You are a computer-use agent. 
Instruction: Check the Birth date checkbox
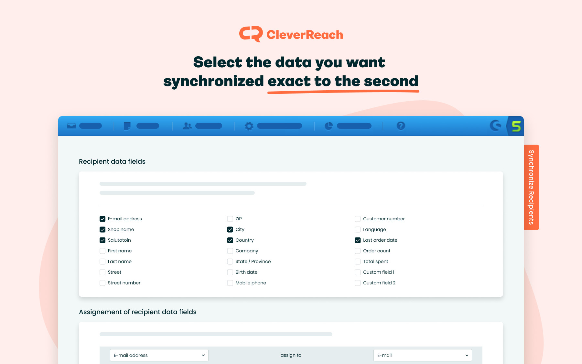230,272
